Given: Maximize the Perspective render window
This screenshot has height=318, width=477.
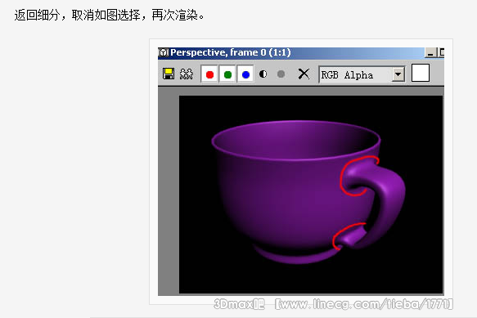Looking at the screenshot, I should coord(441,52).
